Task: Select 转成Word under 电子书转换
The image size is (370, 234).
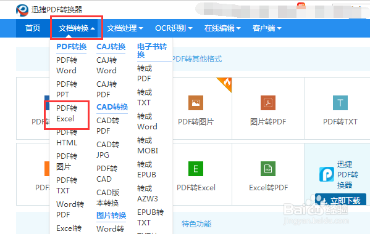Action: click(147, 121)
